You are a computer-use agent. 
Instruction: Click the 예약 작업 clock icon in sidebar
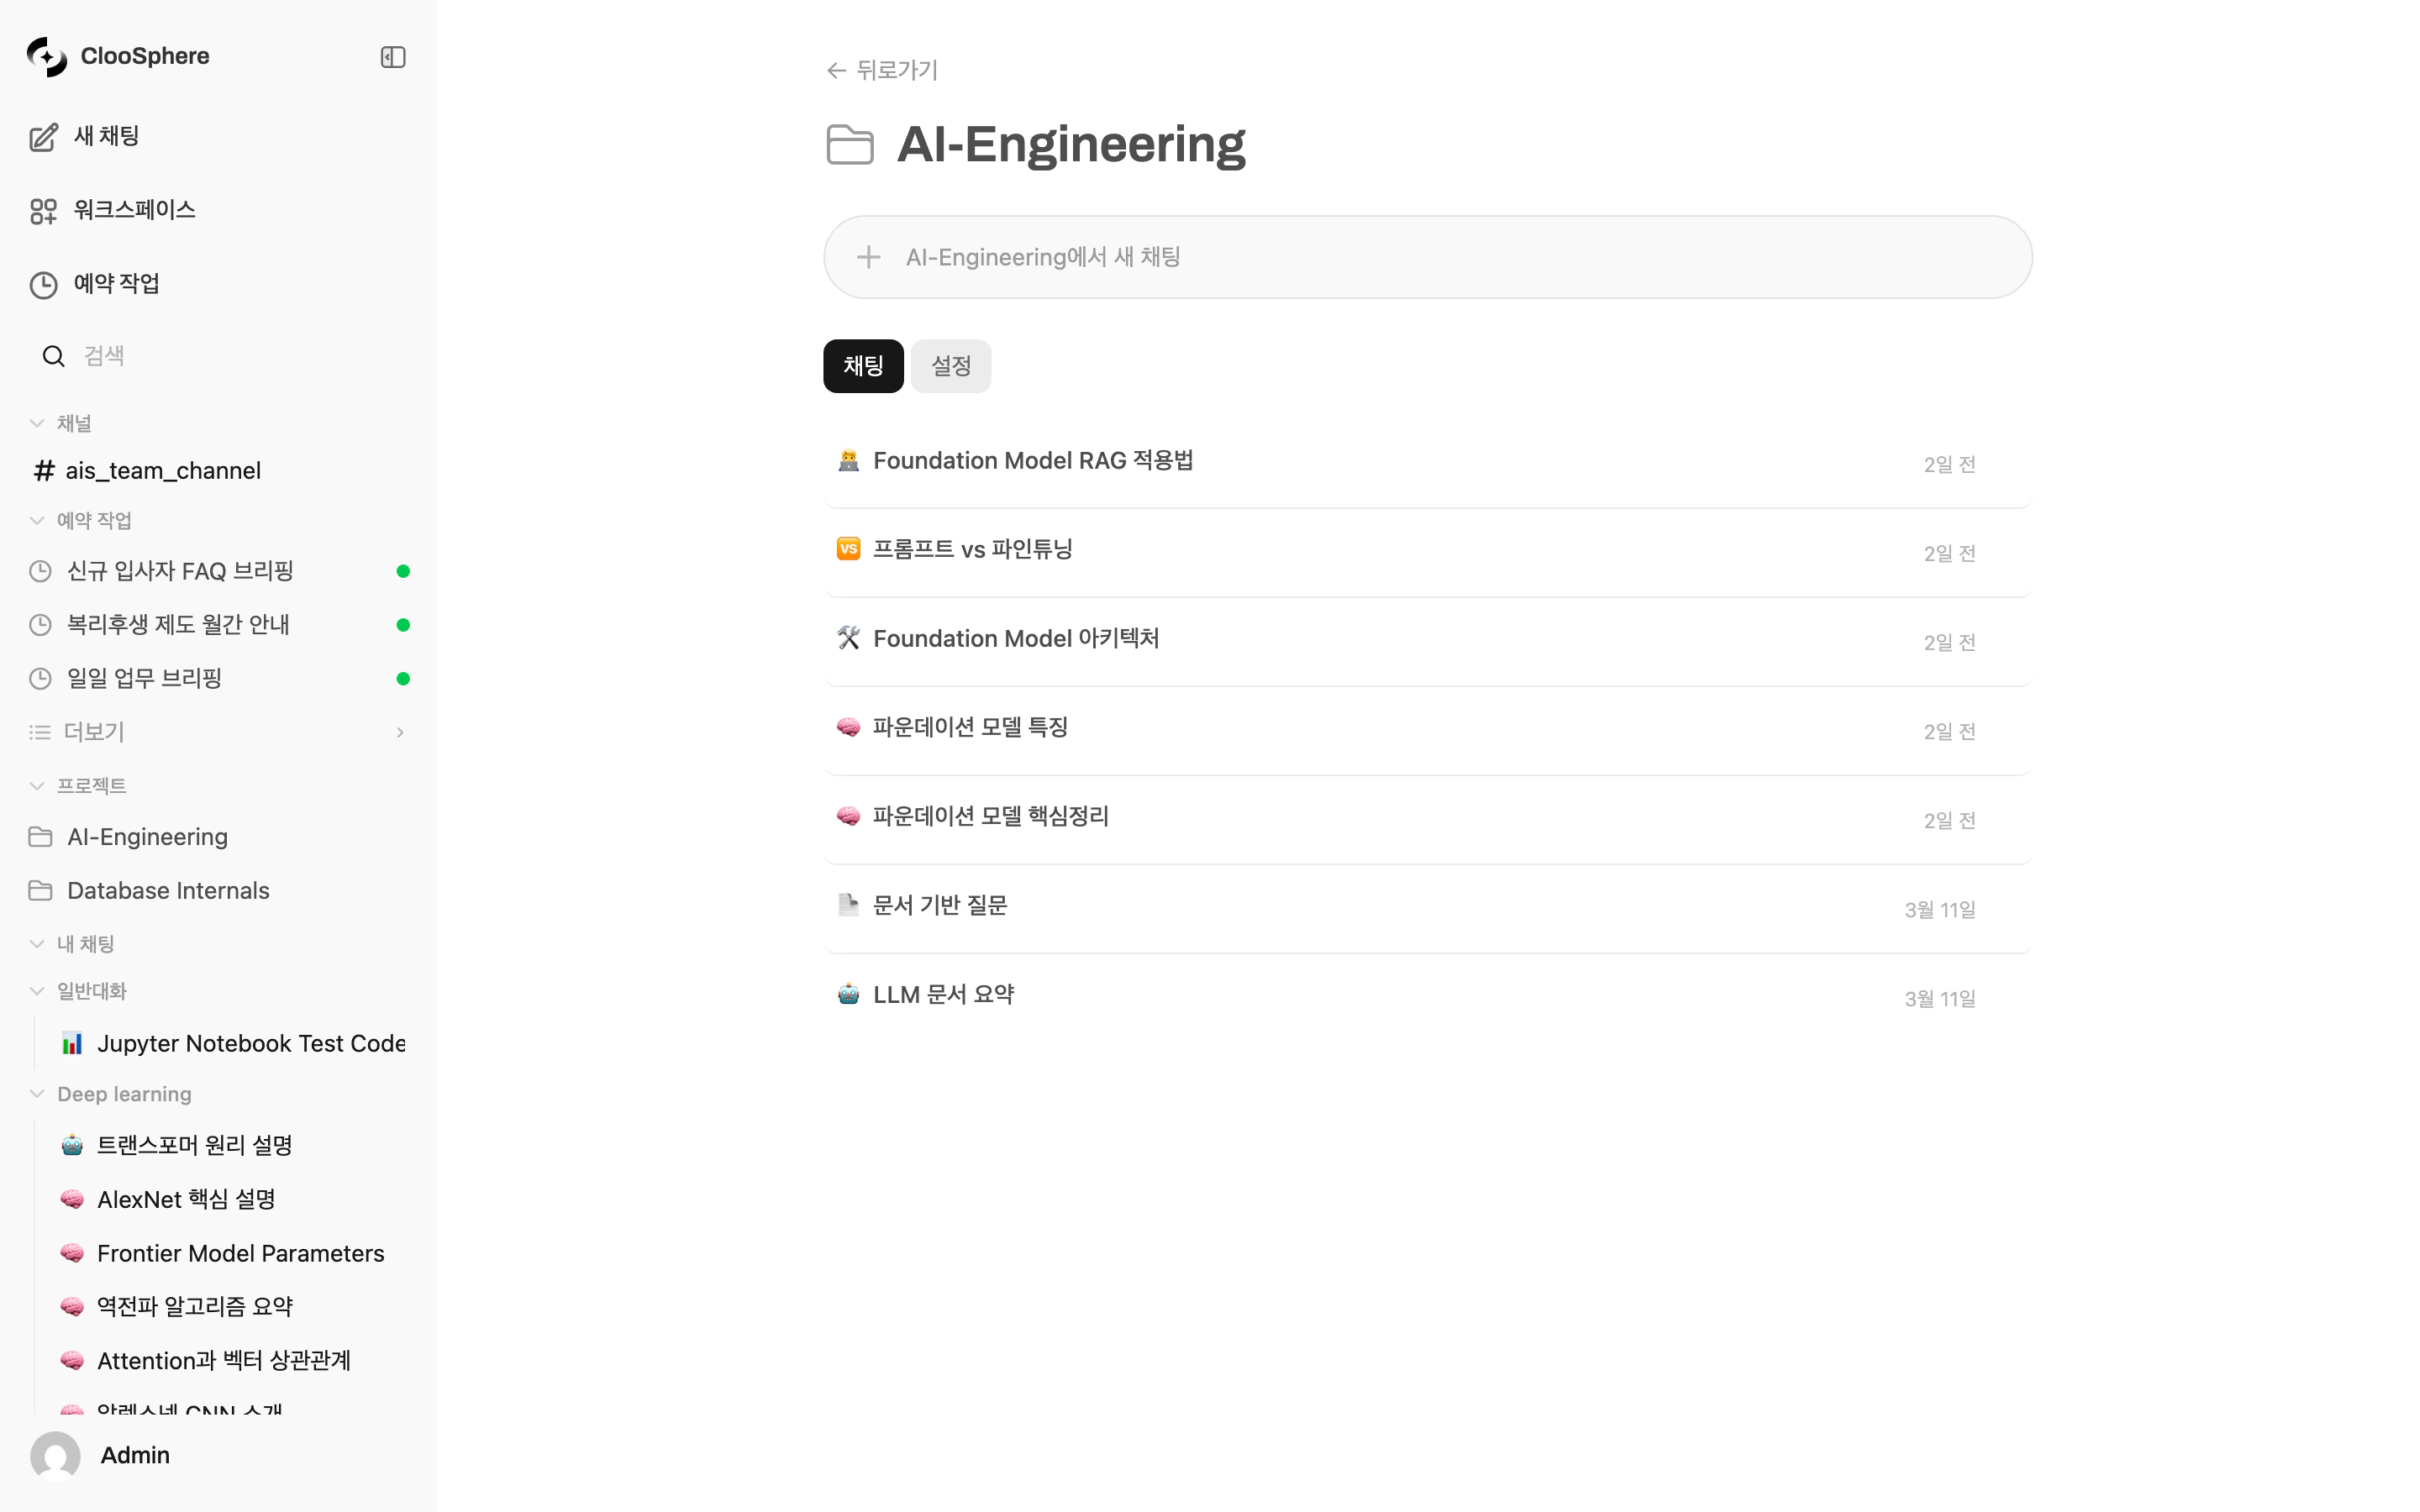(x=44, y=284)
